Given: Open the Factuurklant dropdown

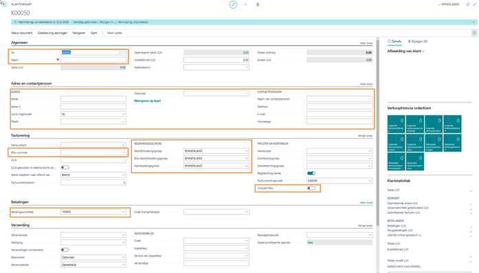Looking at the screenshot, I should 124,145.
